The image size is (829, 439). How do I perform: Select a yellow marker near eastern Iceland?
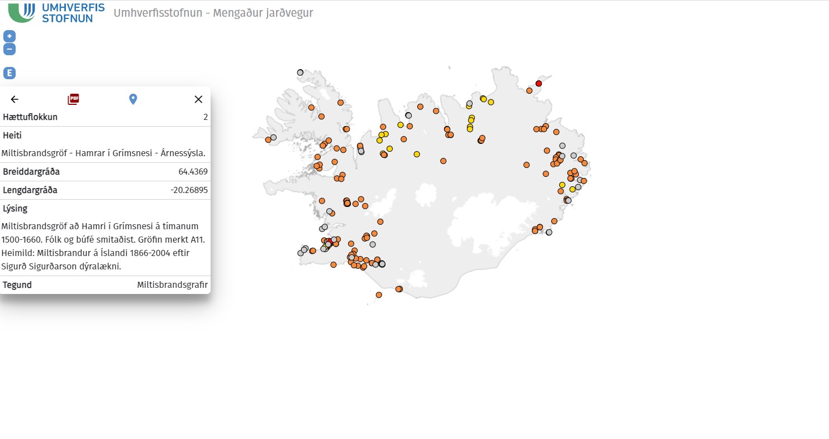coord(563,185)
